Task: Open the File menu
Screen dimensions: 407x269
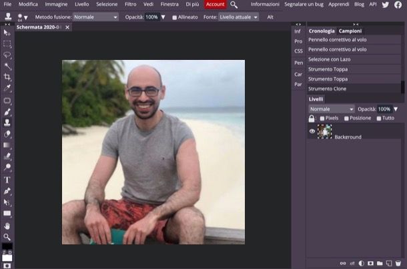Action: [7, 4]
